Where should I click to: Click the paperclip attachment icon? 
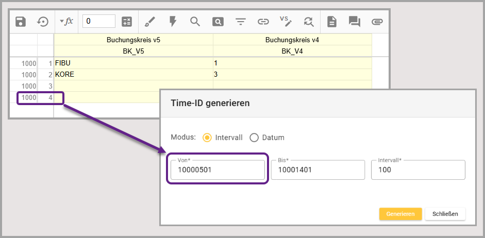pos(377,22)
